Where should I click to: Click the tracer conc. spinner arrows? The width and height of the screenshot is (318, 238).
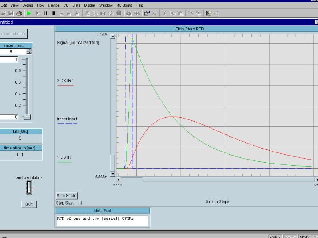pyautogui.click(x=29, y=52)
